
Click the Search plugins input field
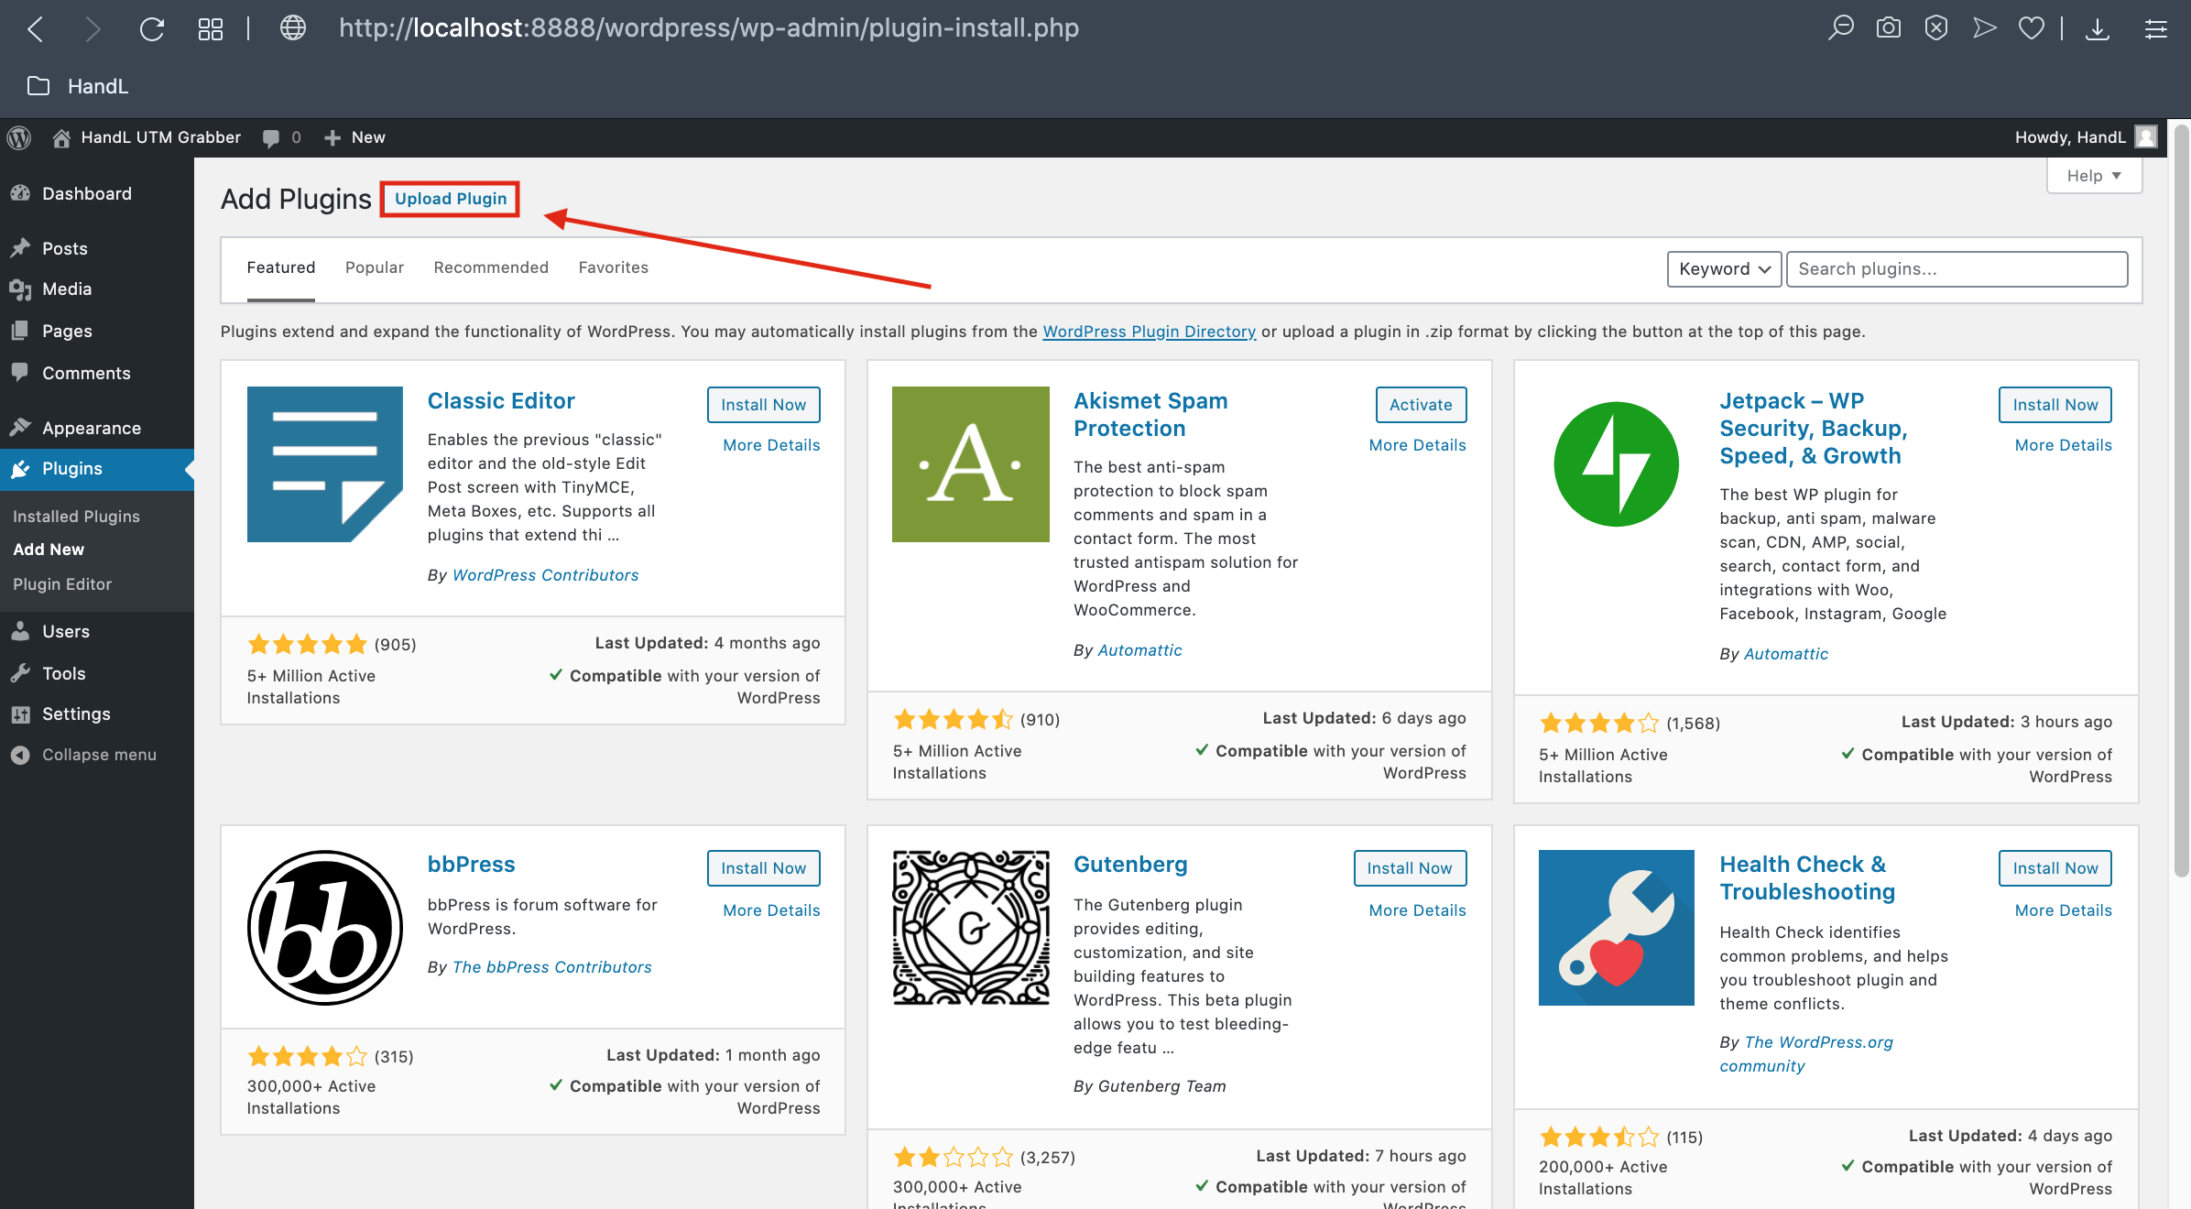[x=1957, y=269]
